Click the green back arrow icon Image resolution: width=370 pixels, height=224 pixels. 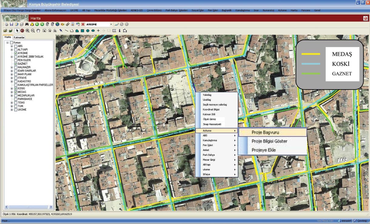point(37,24)
